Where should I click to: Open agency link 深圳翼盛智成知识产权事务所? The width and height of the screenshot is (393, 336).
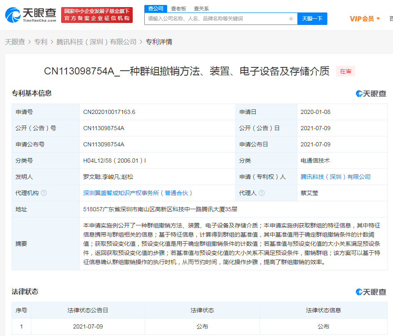coord(138,193)
